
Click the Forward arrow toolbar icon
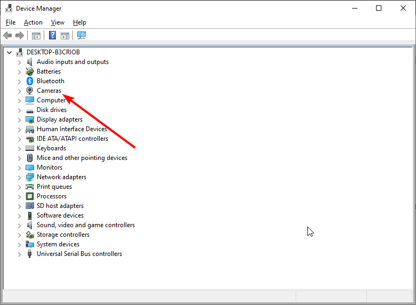[20, 35]
